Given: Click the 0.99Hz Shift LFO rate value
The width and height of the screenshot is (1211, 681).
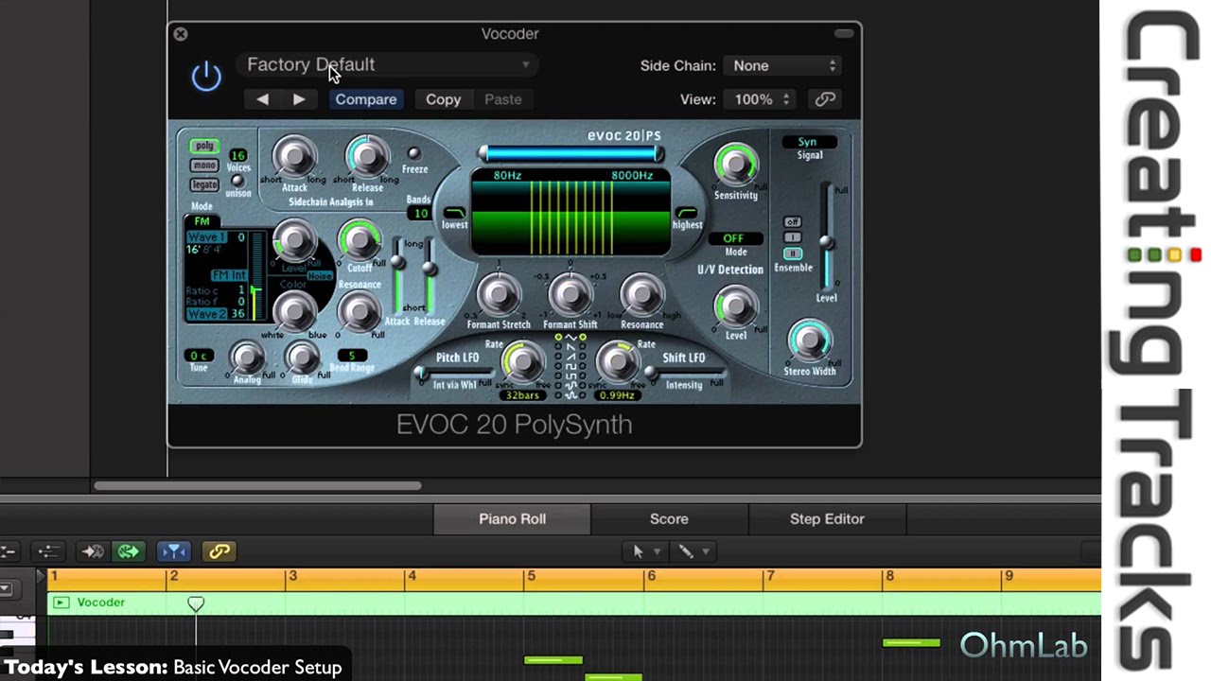Looking at the screenshot, I should coord(616,395).
